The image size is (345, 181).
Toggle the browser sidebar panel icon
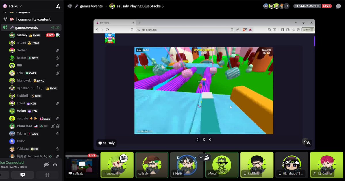283,30
